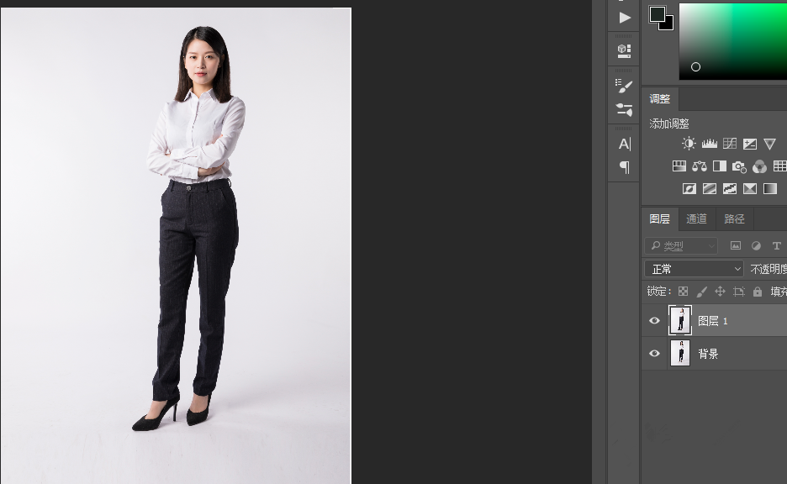Add a Levels adjustment layer
The height and width of the screenshot is (484, 787).
point(709,144)
